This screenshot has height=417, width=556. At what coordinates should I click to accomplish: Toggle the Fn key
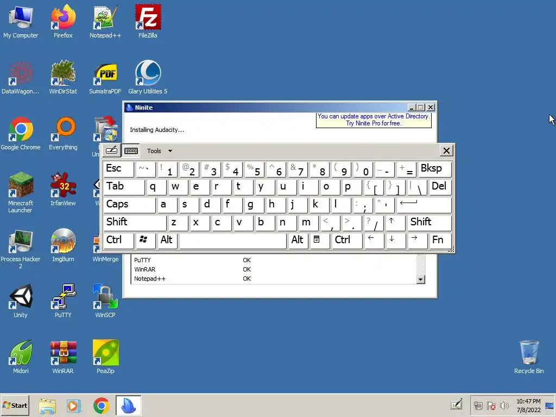click(x=440, y=240)
